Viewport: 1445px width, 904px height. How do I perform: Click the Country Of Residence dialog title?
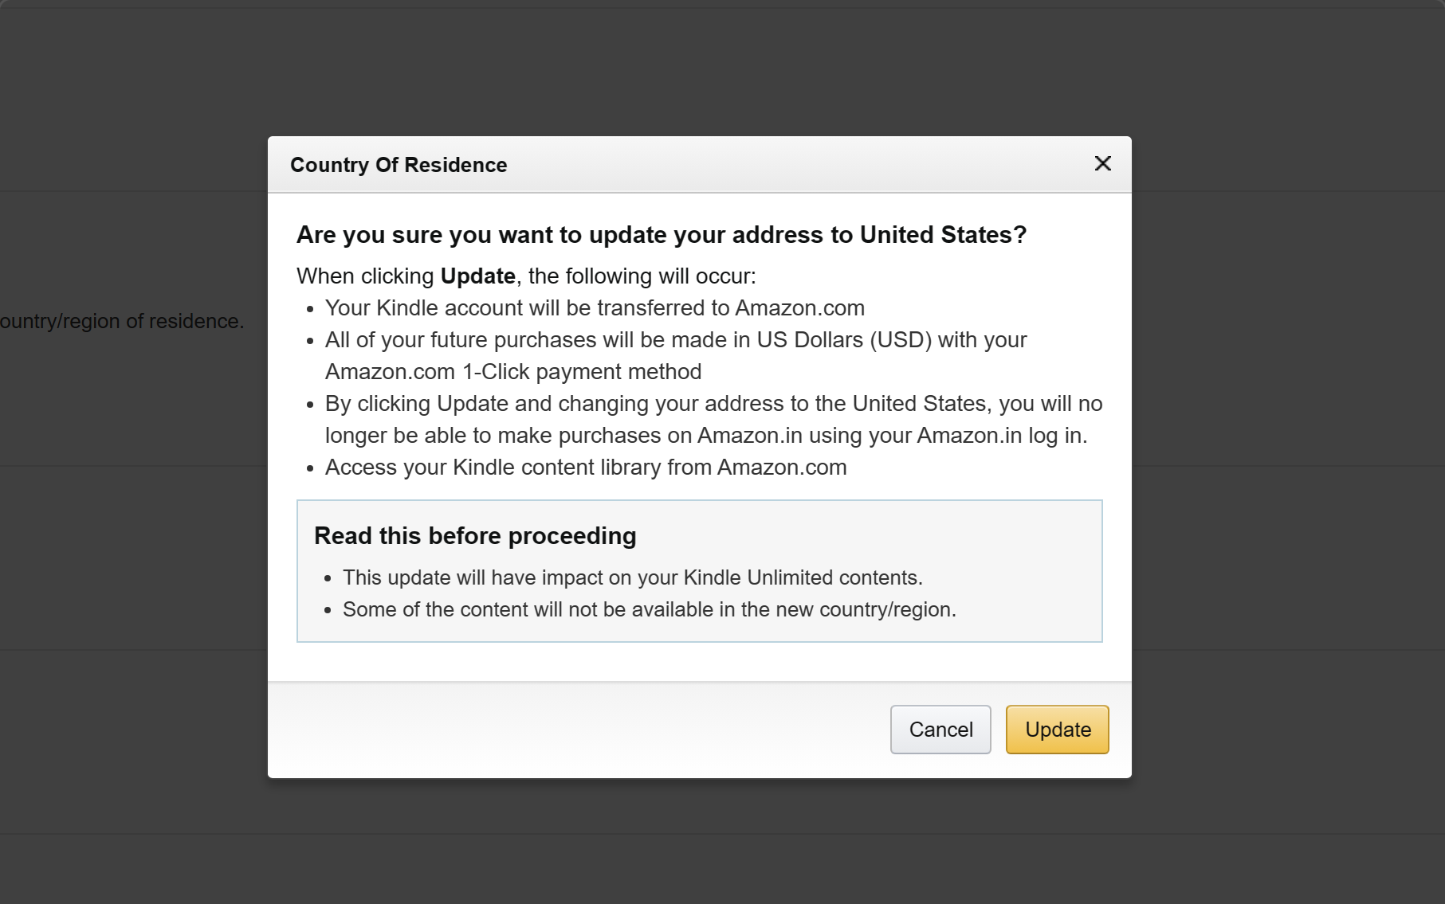point(399,165)
